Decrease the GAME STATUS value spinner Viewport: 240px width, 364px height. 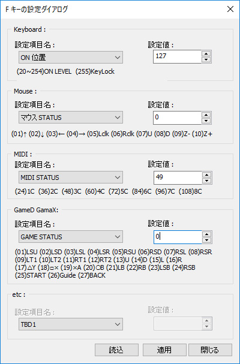click(206, 240)
